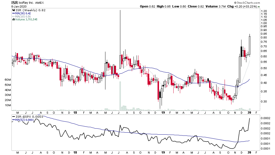The height and width of the screenshot is (155, 275).
Task: Click the MA(10) 0.56 legend label
Action: [x=23, y=17]
